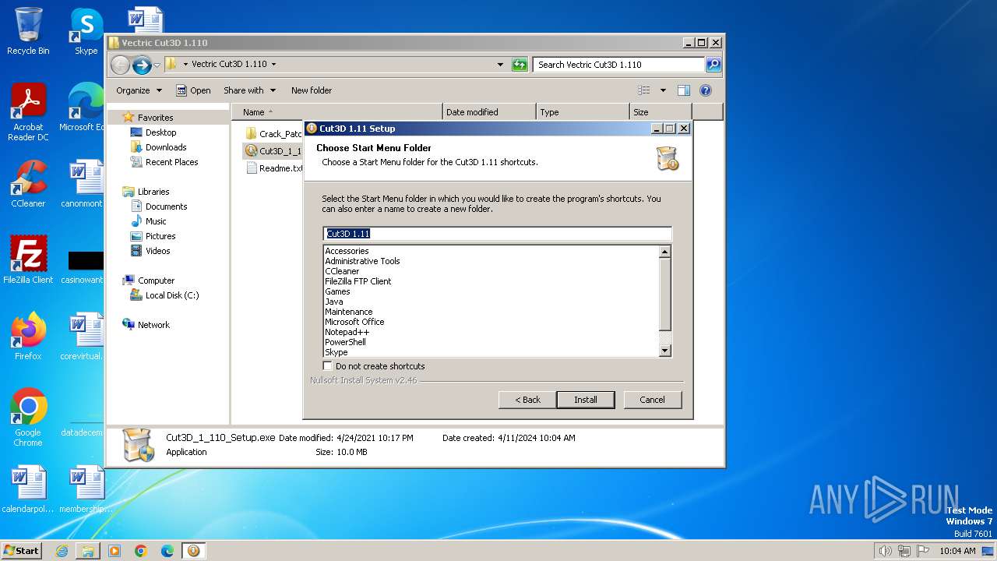Open Edge taskbar icon

167,551
